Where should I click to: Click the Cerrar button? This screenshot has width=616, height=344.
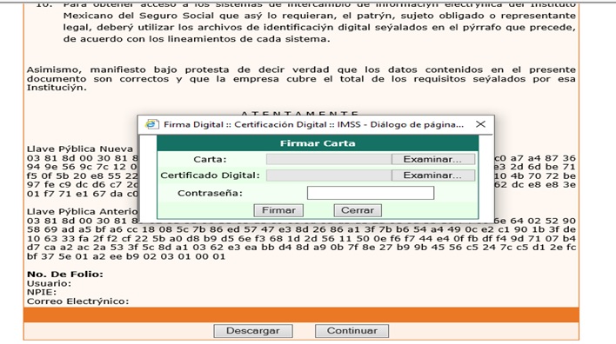pos(358,210)
